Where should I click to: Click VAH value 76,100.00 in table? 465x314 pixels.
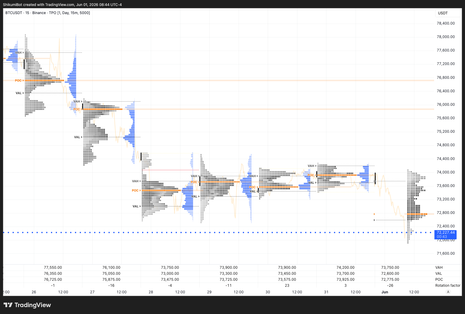112,268
